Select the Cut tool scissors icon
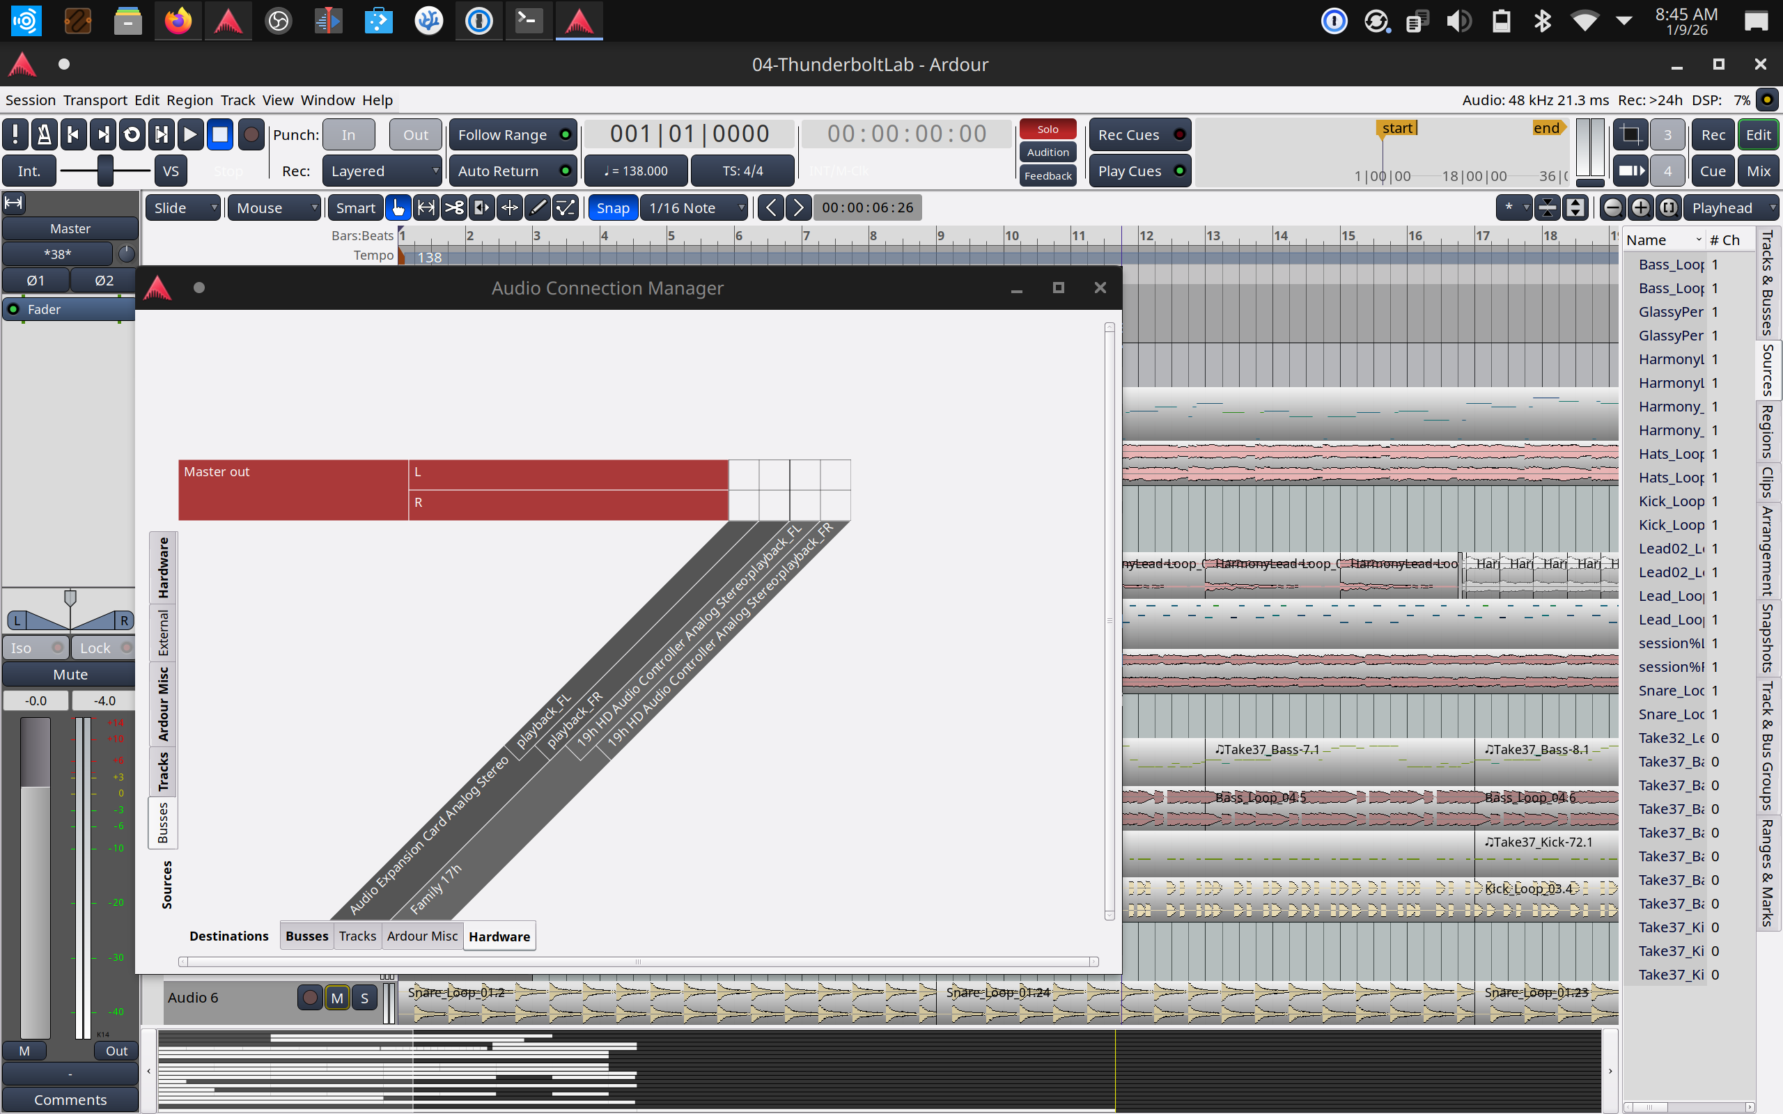 [454, 207]
